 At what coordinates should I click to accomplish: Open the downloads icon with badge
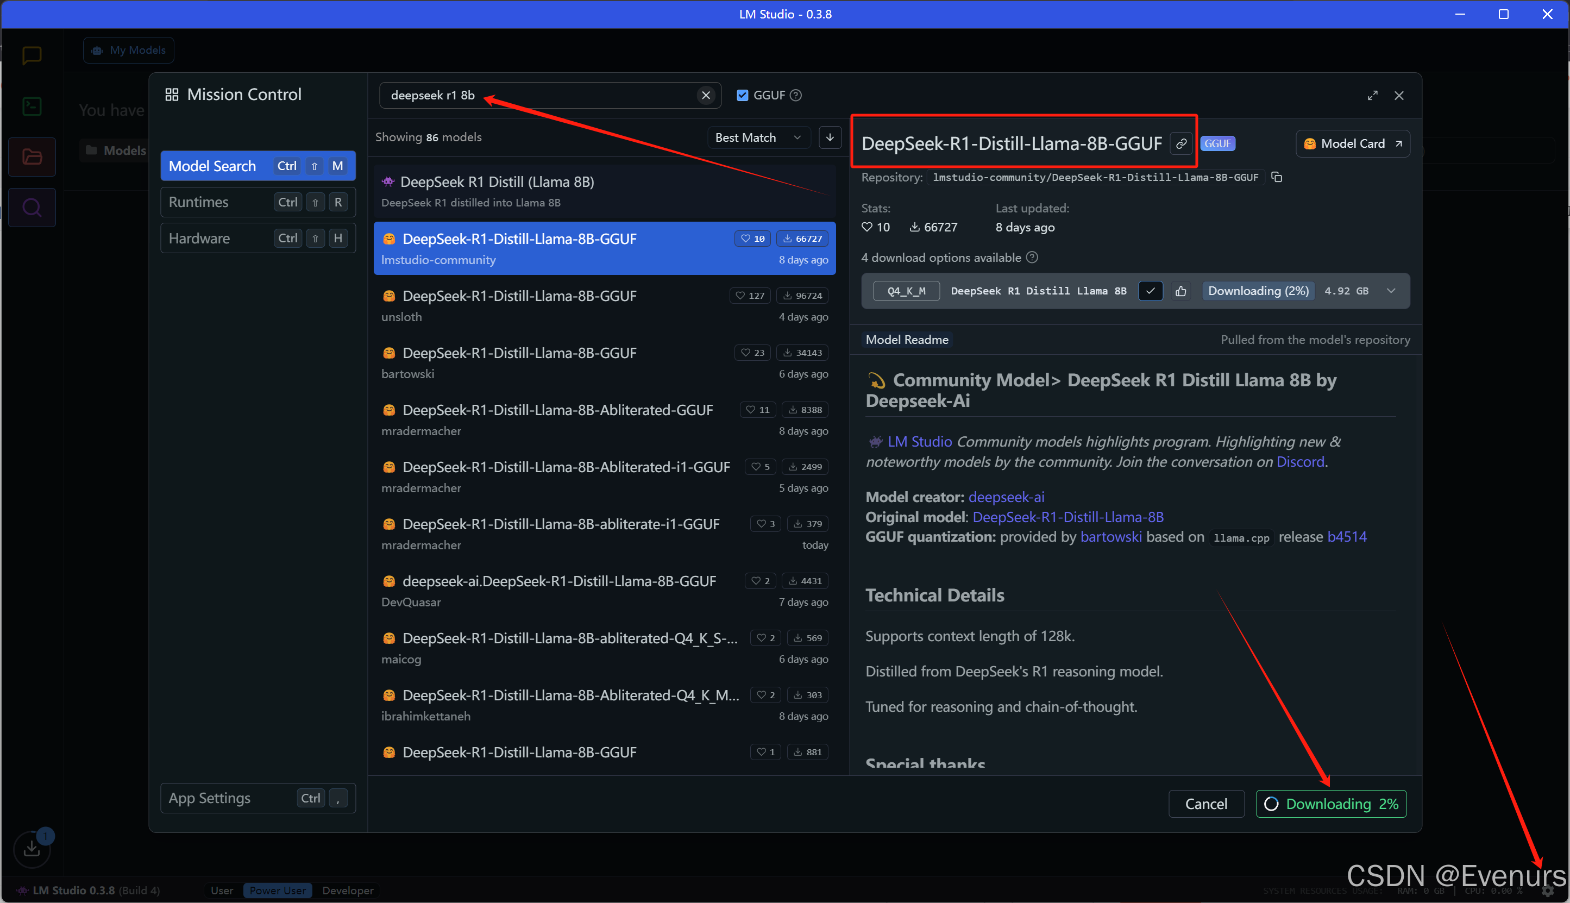point(32,849)
